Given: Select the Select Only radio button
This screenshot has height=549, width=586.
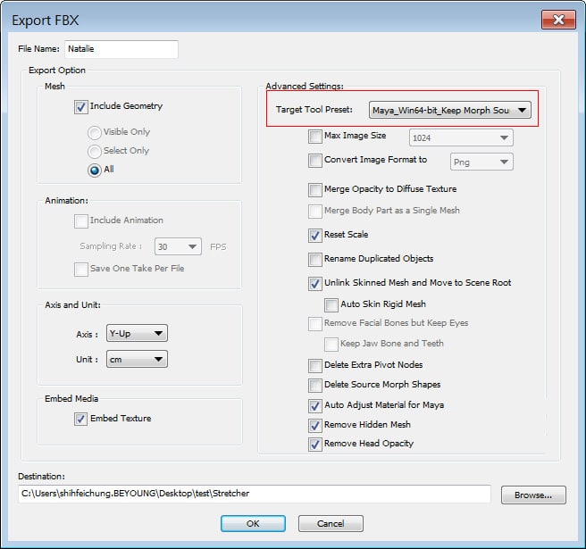Looking at the screenshot, I should point(94,151).
